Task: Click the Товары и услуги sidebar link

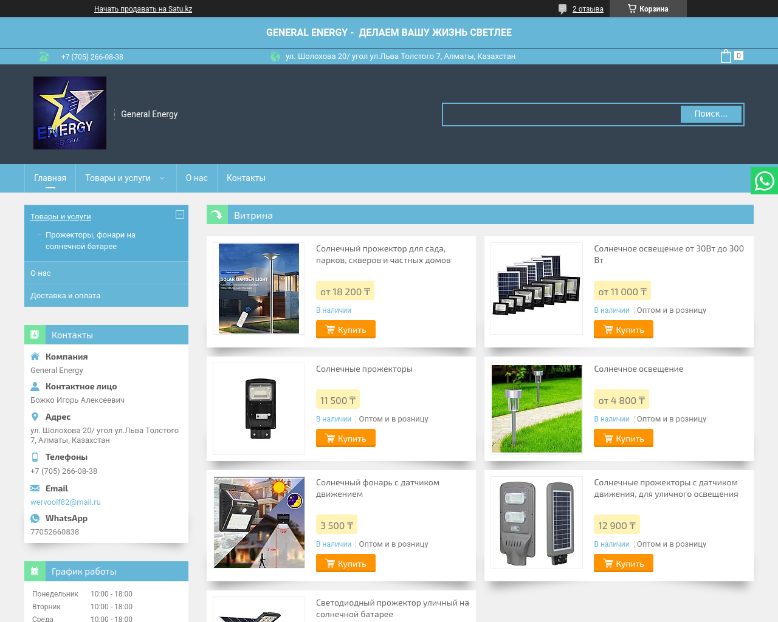Action: [61, 216]
